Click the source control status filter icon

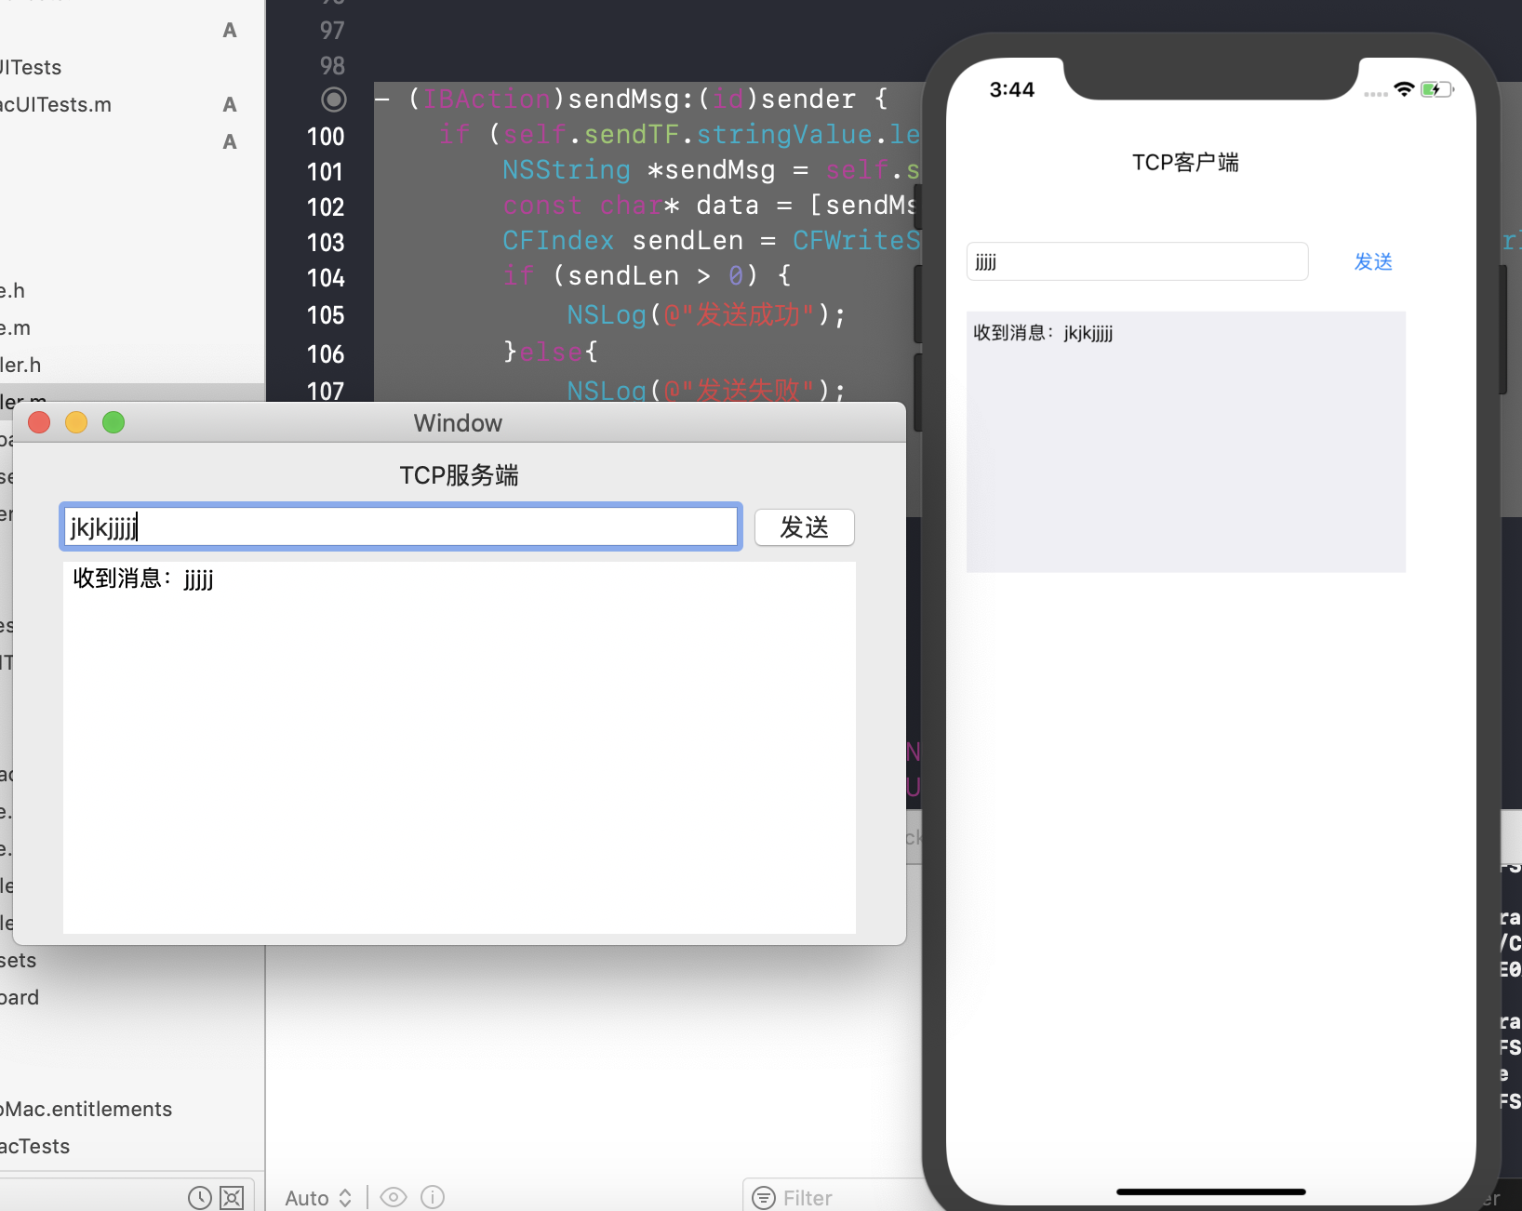(x=232, y=1198)
